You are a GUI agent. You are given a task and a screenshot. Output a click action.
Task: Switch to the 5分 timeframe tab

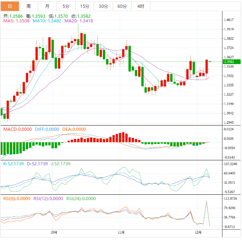click(66, 6)
